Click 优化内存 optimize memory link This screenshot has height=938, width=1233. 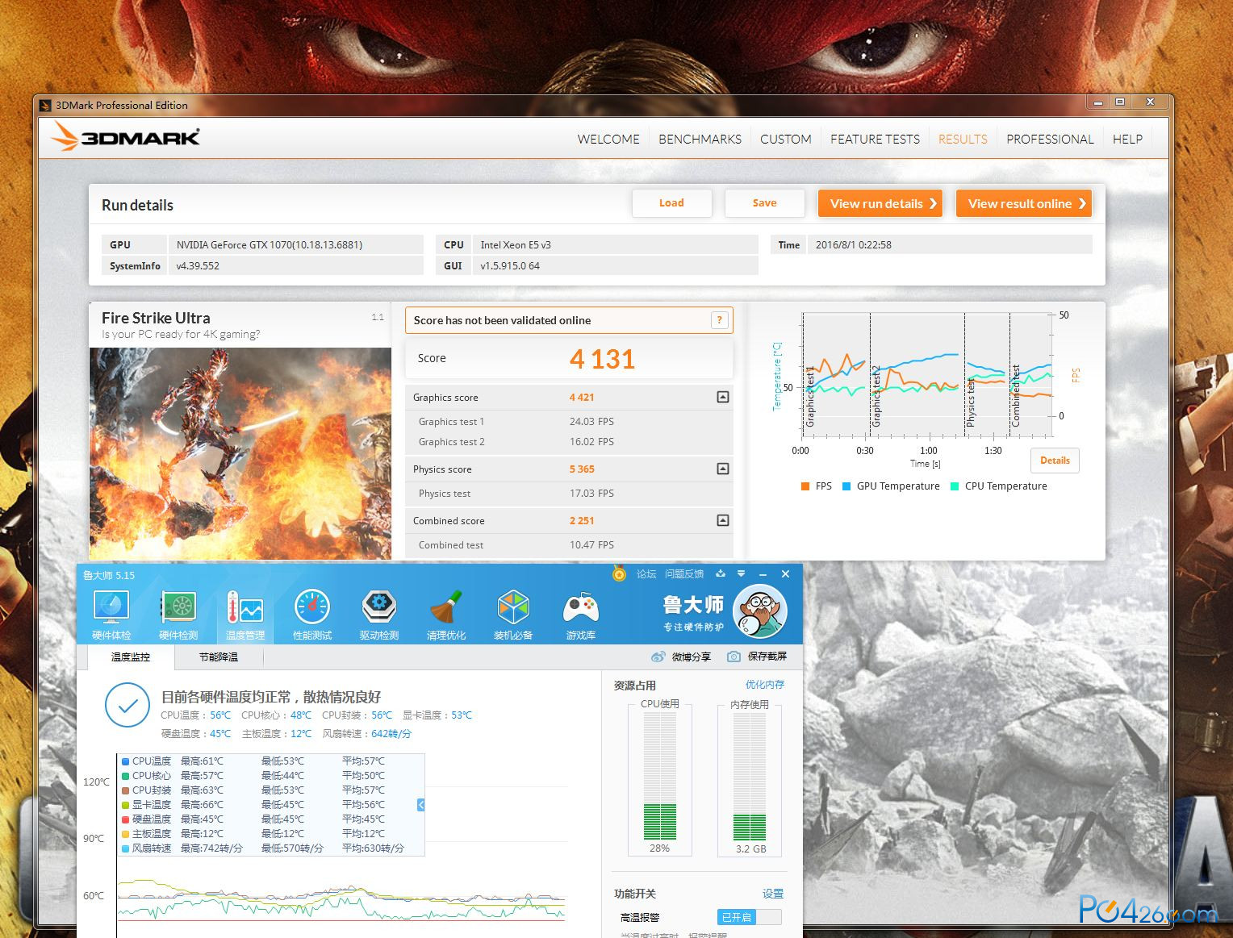[x=764, y=685]
